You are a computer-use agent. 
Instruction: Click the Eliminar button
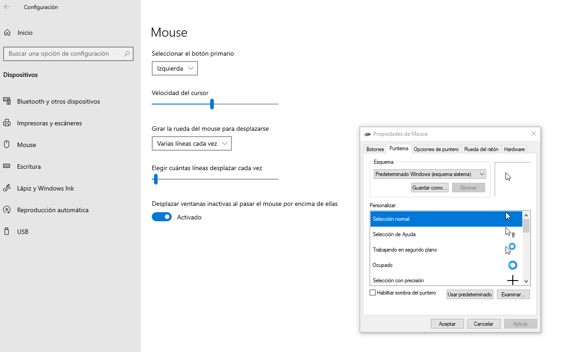(468, 188)
